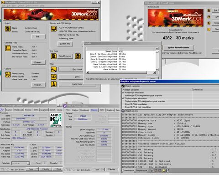Open Tools dropdown arrow in CPU-Z Memory window
This screenshot has height=175, width=219.
point(103,169)
